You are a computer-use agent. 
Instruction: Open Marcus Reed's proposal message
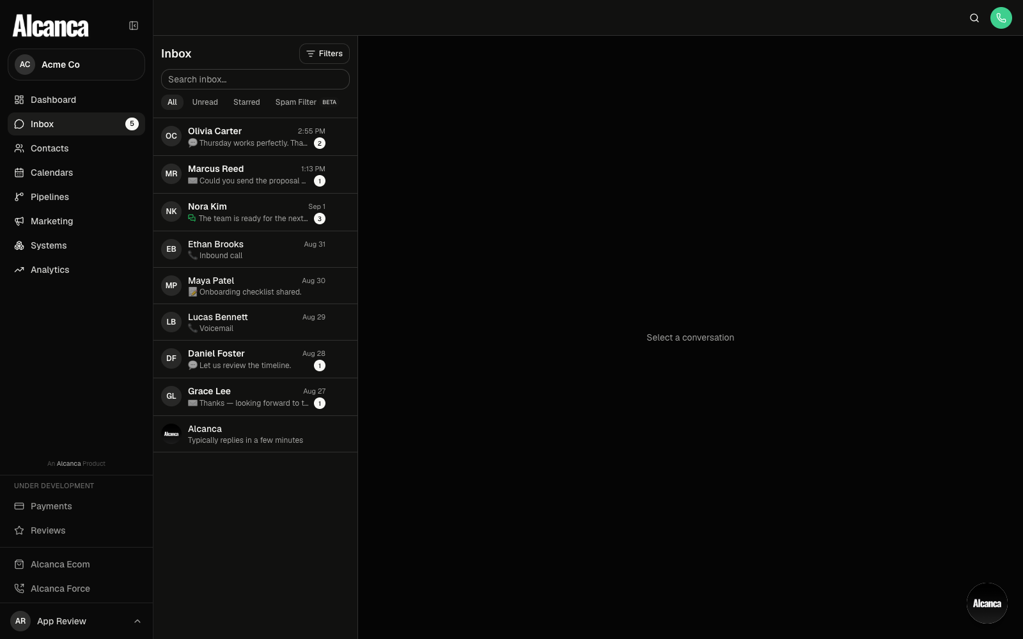click(x=255, y=174)
